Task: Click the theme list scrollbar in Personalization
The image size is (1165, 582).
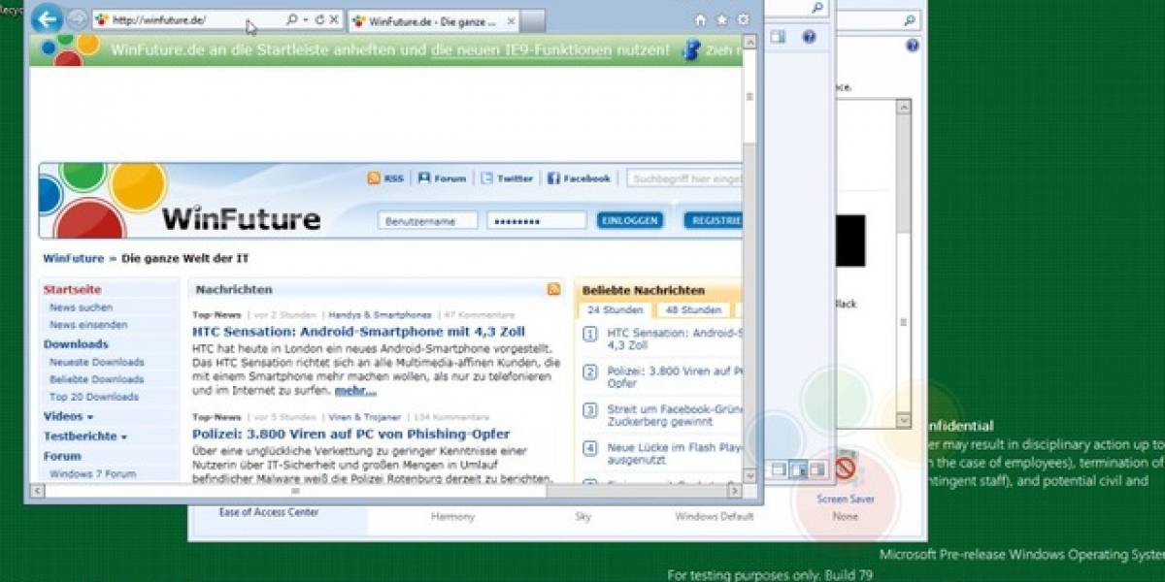Action: click(903, 263)
